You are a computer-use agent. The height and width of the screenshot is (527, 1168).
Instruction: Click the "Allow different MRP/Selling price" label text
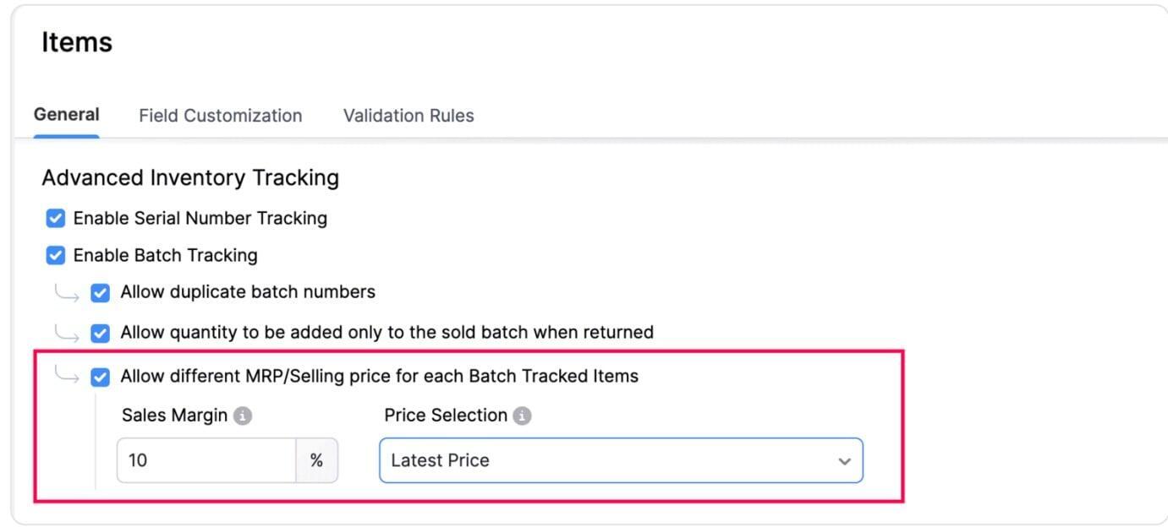coord(379,376)
